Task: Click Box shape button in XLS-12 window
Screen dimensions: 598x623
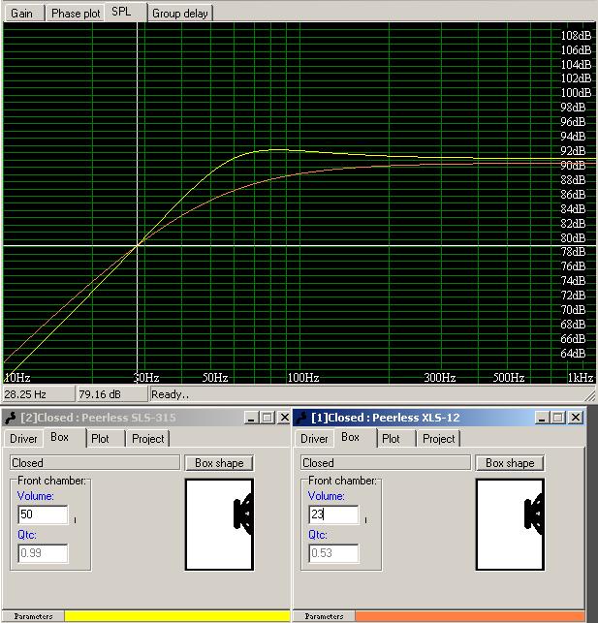Action: point(510,463)
